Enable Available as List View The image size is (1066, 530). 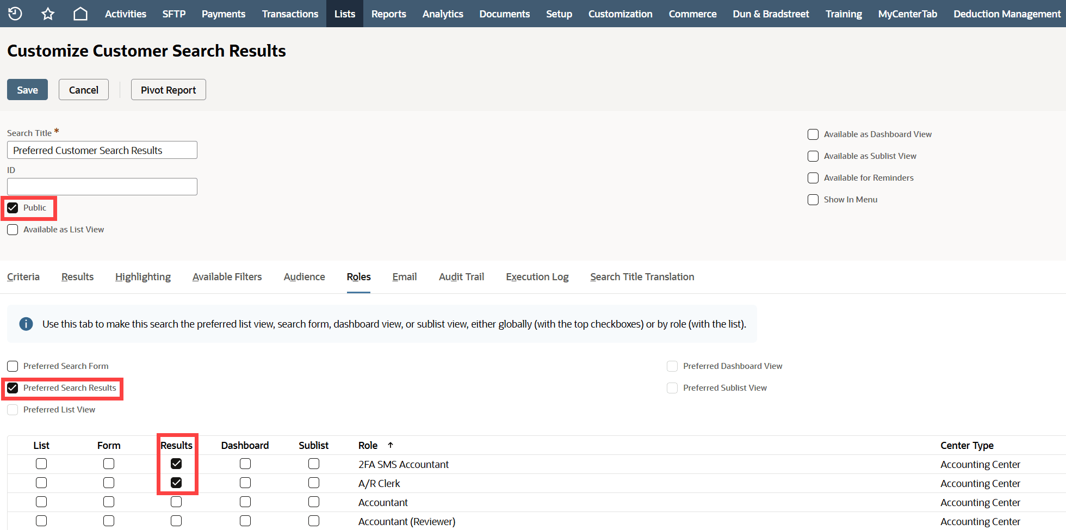[x=13, y=230]
